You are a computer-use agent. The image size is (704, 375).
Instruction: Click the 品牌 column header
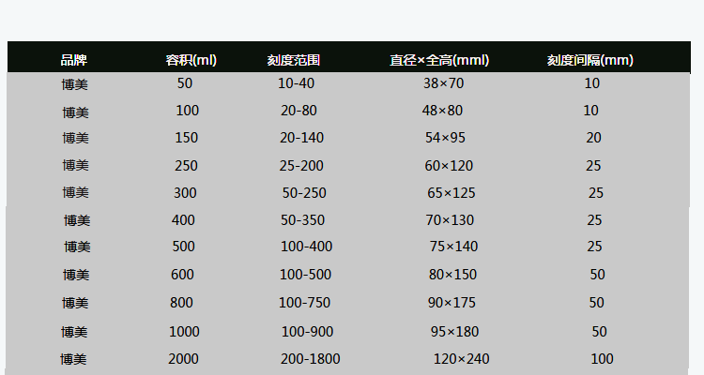coord(74,60)
